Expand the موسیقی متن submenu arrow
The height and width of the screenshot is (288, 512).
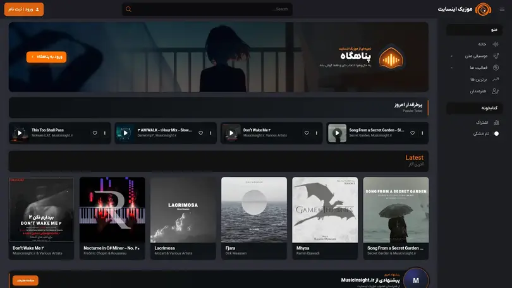tap(451, 56)
